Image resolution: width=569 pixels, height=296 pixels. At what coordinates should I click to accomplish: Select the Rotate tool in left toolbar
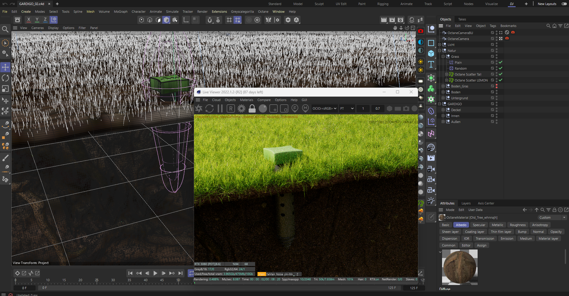(x=5, y=78)
